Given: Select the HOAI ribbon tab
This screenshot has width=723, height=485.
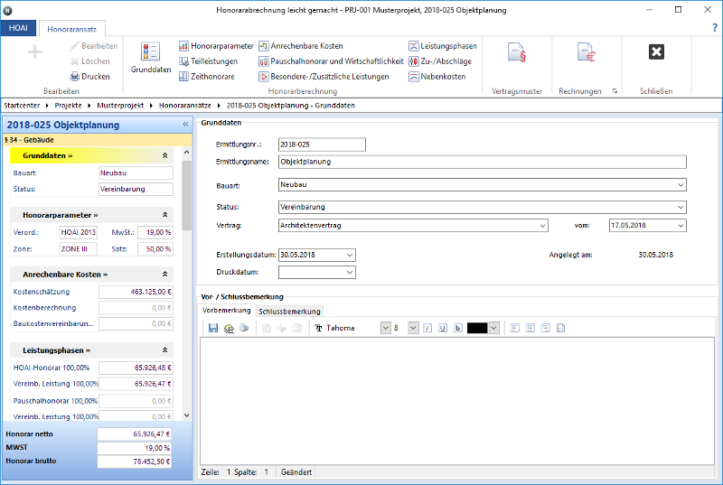Looking at the screenshot, I should [17, 29].
